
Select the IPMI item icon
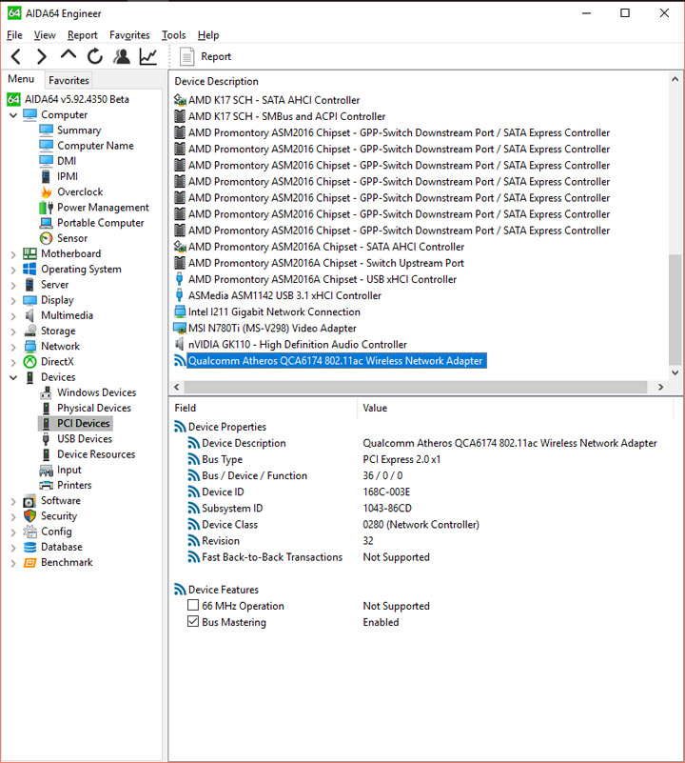point(46,176)
